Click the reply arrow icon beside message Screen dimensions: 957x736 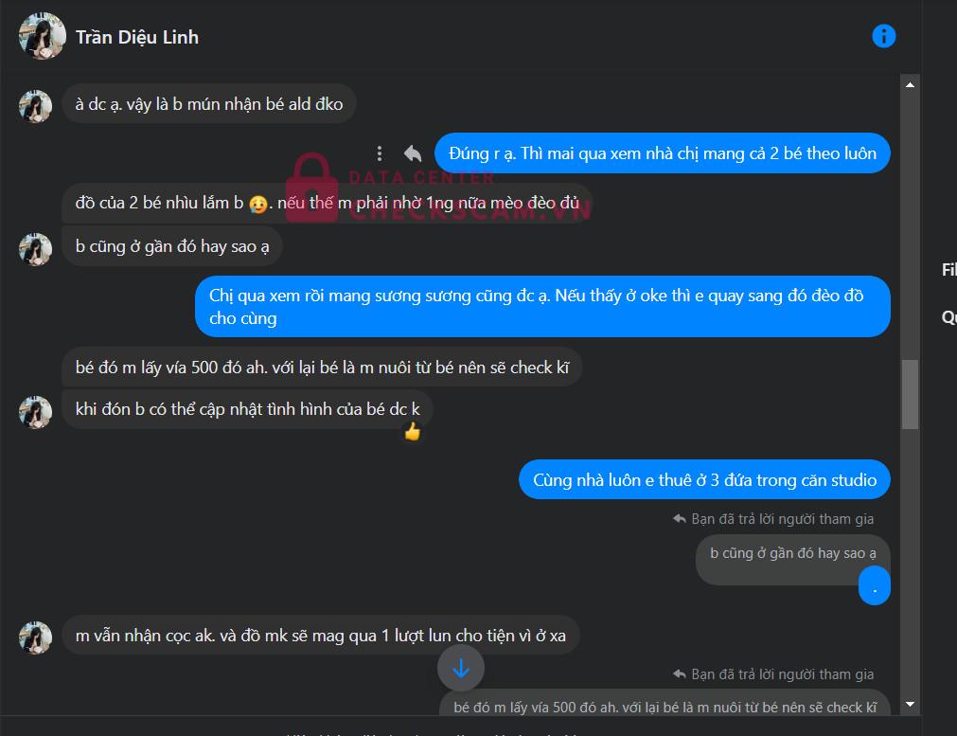pyautogui.click(x=413, y=153)
